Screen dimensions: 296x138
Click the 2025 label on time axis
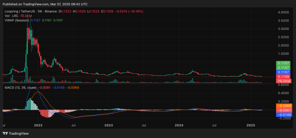click(250, 126)
